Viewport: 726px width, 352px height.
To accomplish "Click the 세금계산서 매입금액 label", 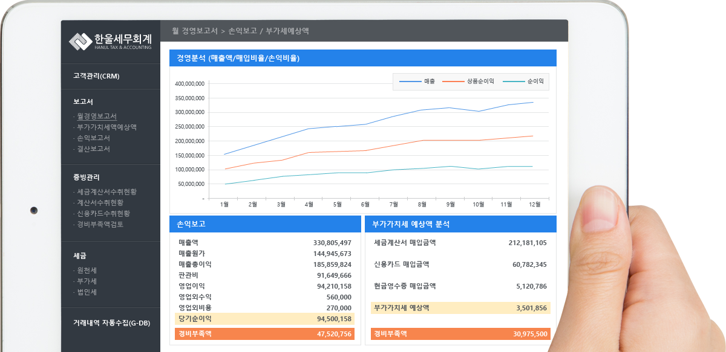I will 405,243.
